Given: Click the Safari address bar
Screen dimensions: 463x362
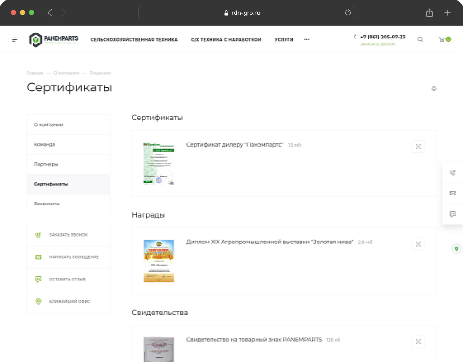Looking at the screenshot, I should pyautogui.click(x=246, y=13).
